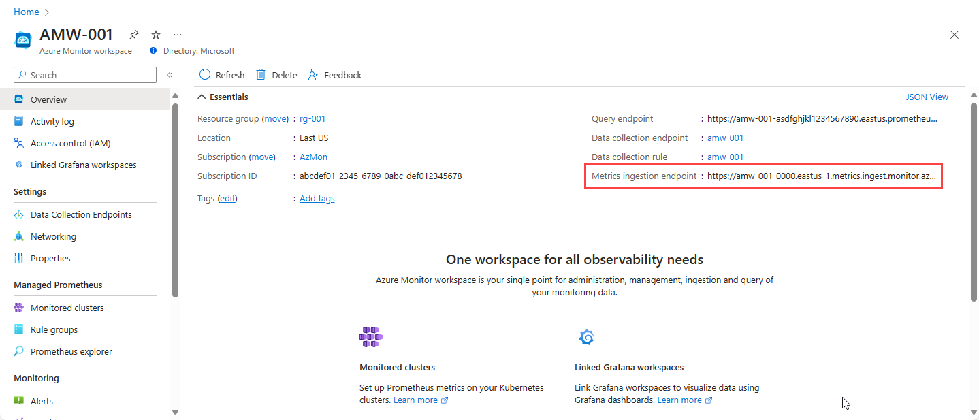Open the Networking menu item
Image resolution: width=979 pixels, height=420 pixels.
click(85, 236)
